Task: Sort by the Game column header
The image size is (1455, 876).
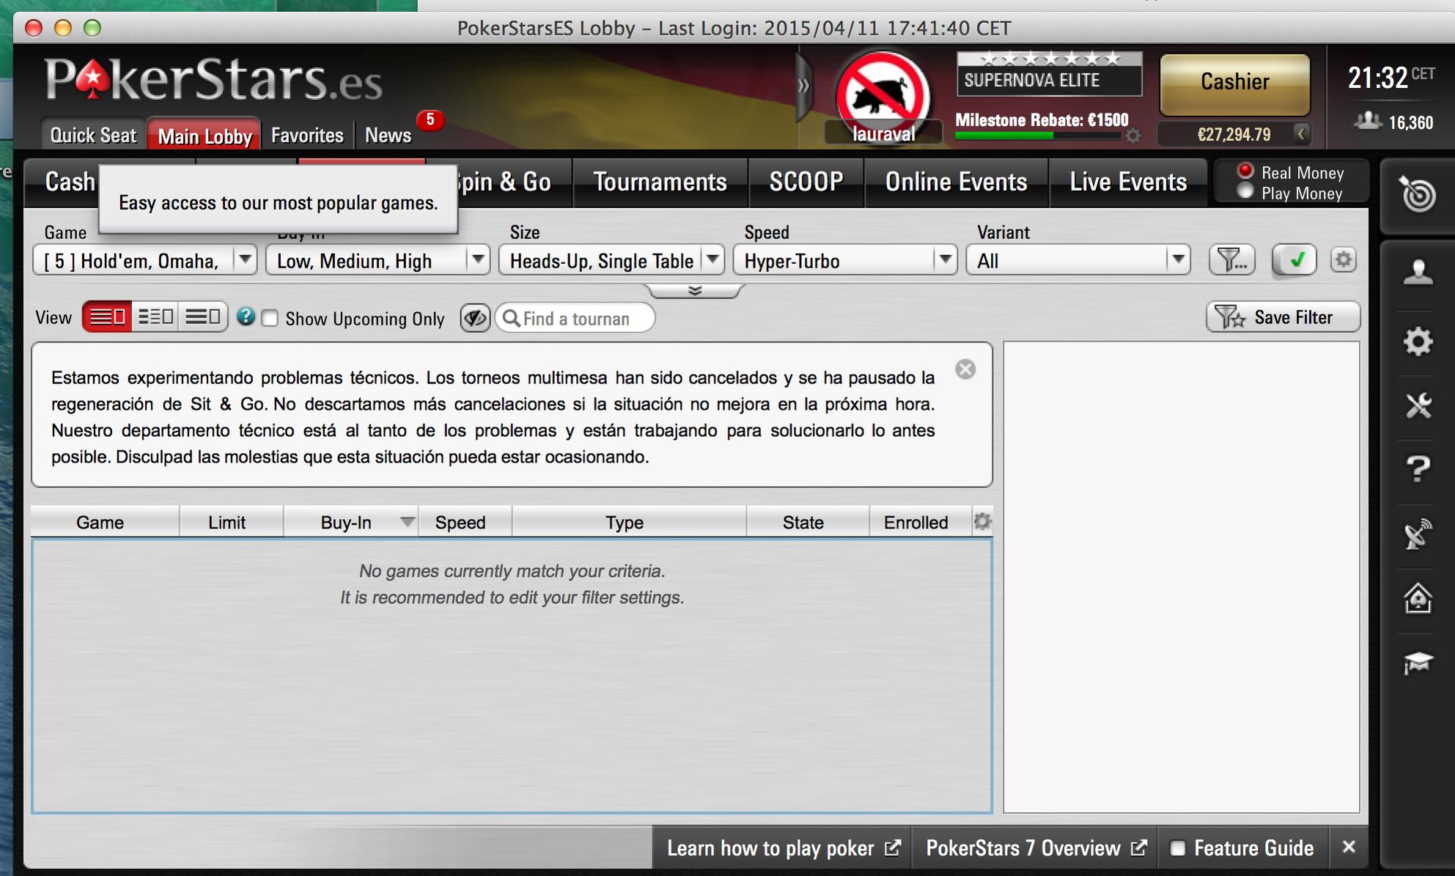Action: click(x=105, y=522)
